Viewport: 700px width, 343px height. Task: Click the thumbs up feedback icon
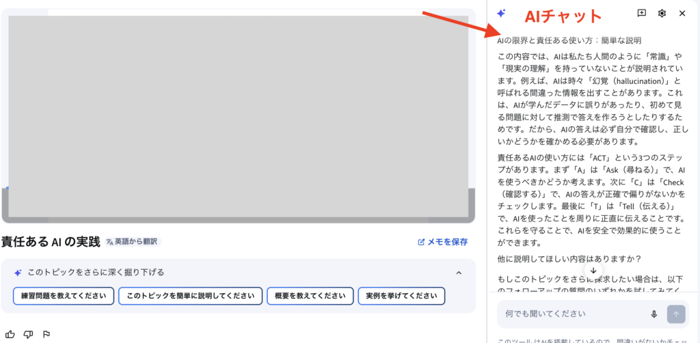(x=10, y=334)
